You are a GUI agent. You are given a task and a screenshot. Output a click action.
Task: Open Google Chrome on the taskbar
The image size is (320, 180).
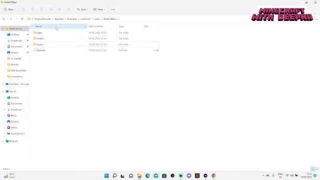(213, 175)
